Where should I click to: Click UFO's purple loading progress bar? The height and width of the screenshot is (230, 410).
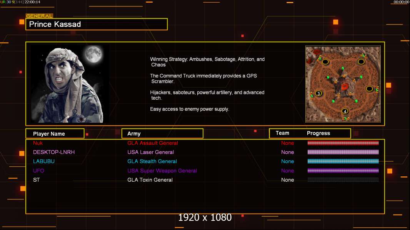(343, 171)
